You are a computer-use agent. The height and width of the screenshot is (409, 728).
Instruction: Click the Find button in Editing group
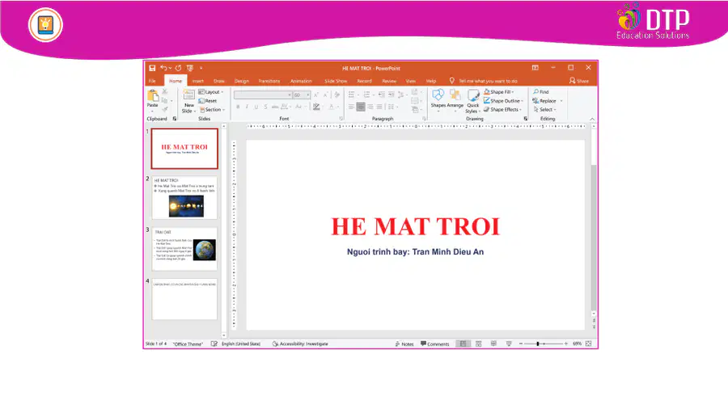(x=541, y=92)
